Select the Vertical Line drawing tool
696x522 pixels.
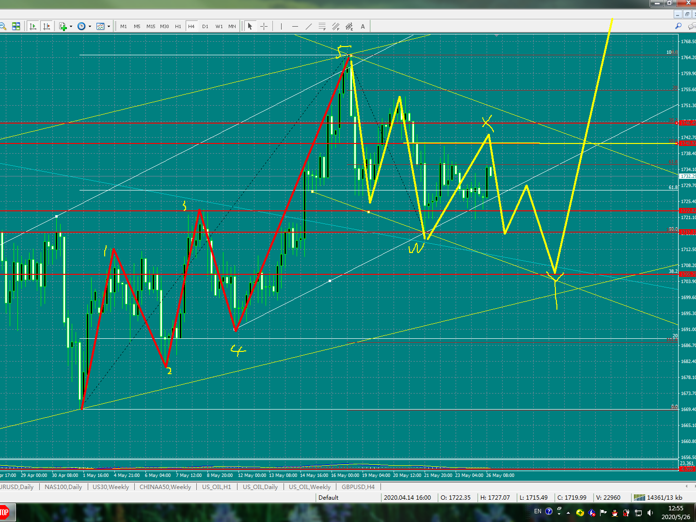pos(281,26)
